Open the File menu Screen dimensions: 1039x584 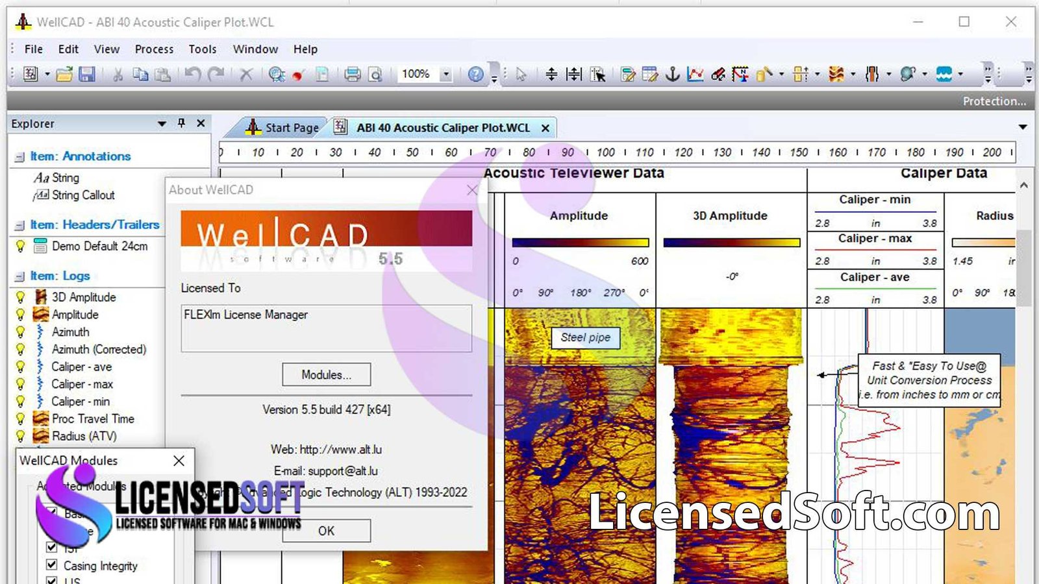[34, 49]
